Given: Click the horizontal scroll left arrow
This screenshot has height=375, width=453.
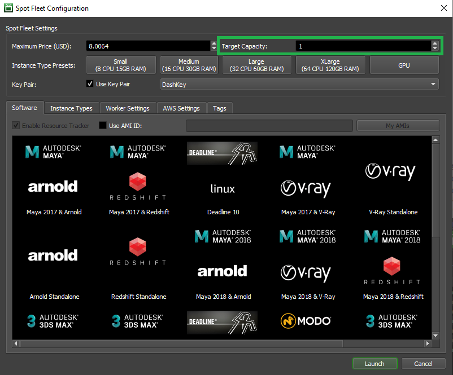Looking at the screenshot, I should click(16, 343).
